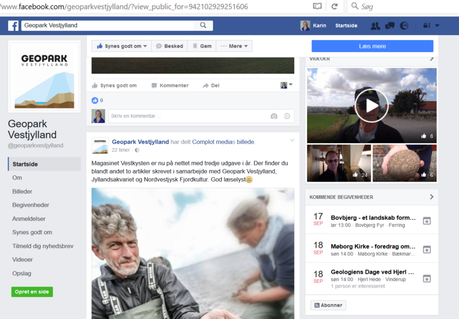Click the Facebook search input field
Screen dimensions: 459x319
point(107,25)
